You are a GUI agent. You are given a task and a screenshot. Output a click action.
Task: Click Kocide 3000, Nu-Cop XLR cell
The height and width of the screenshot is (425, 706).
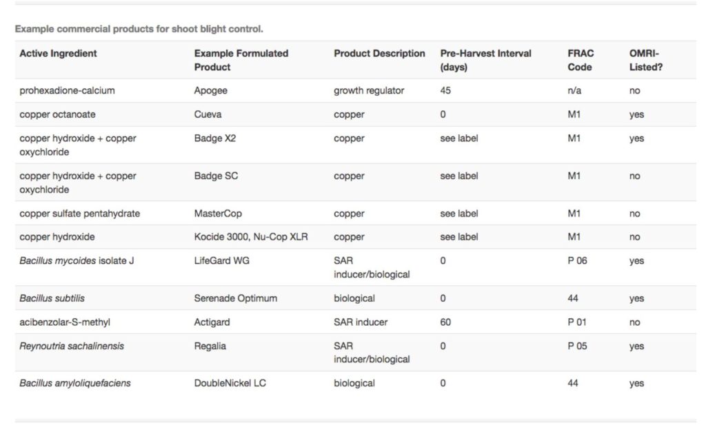pyautogui.click(x=251, y=237)
